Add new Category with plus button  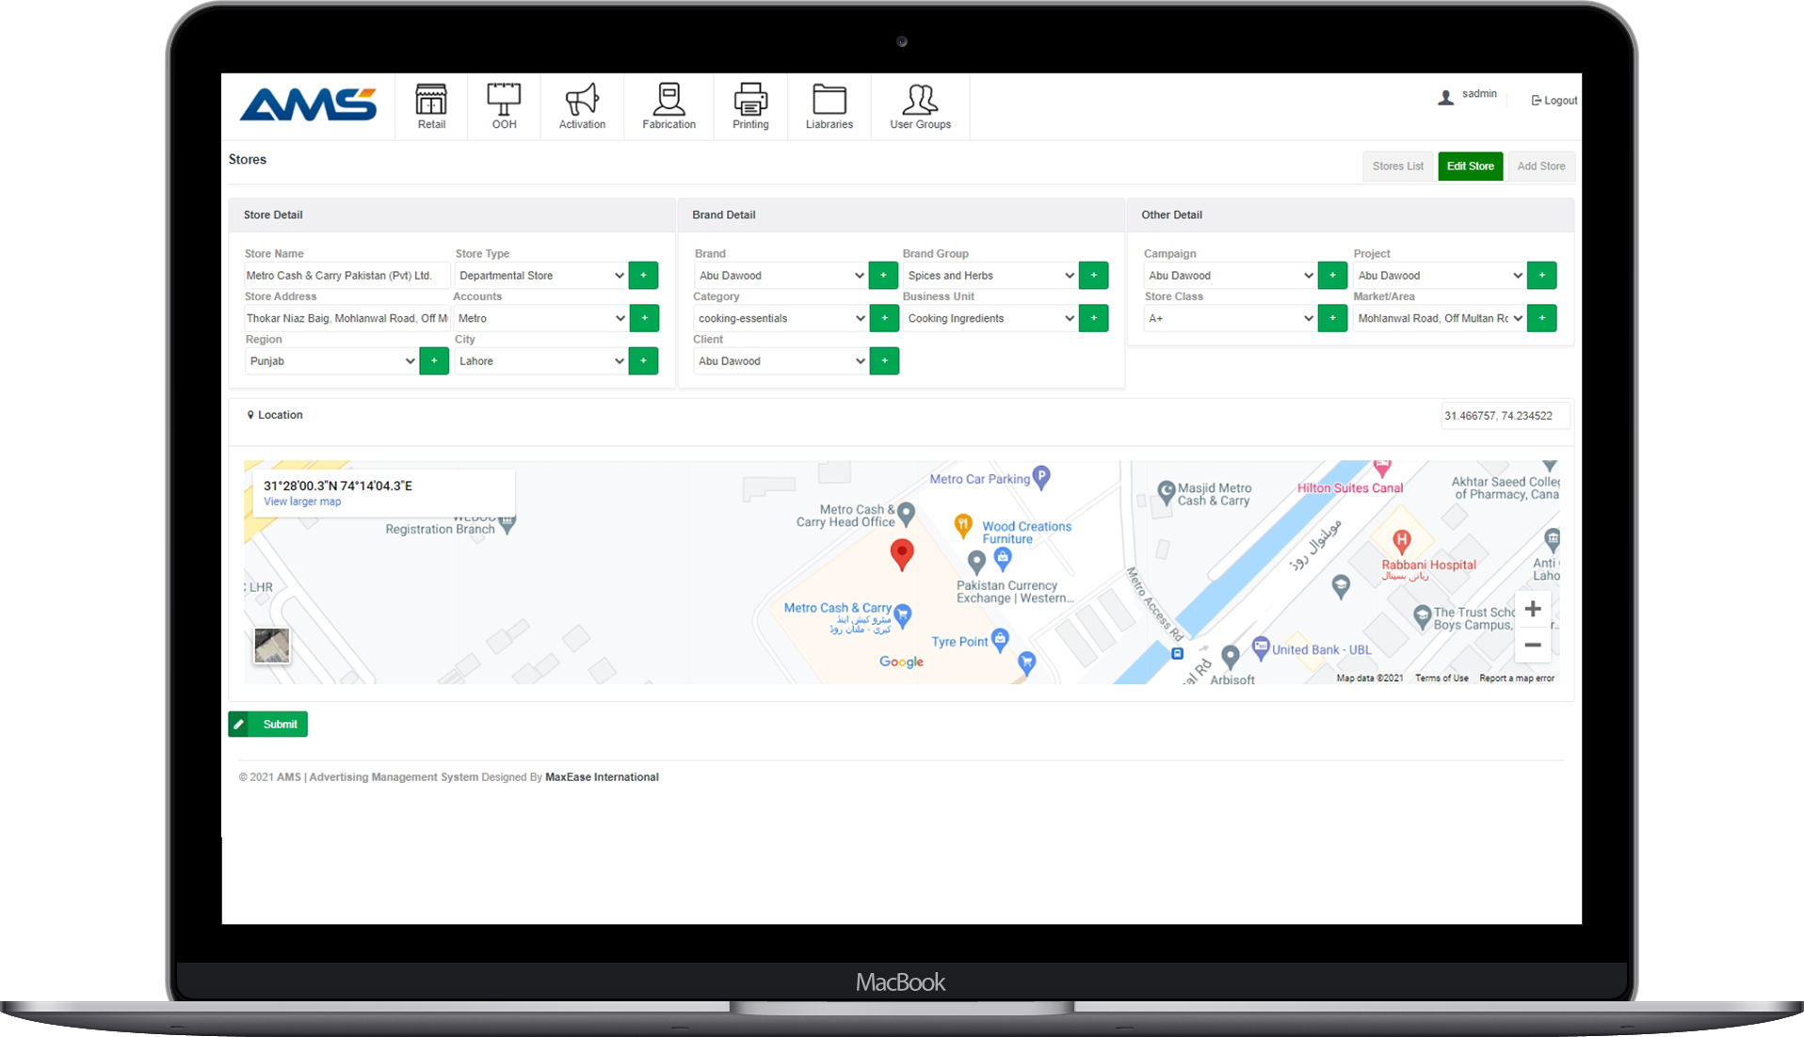(x=884, y=318)
